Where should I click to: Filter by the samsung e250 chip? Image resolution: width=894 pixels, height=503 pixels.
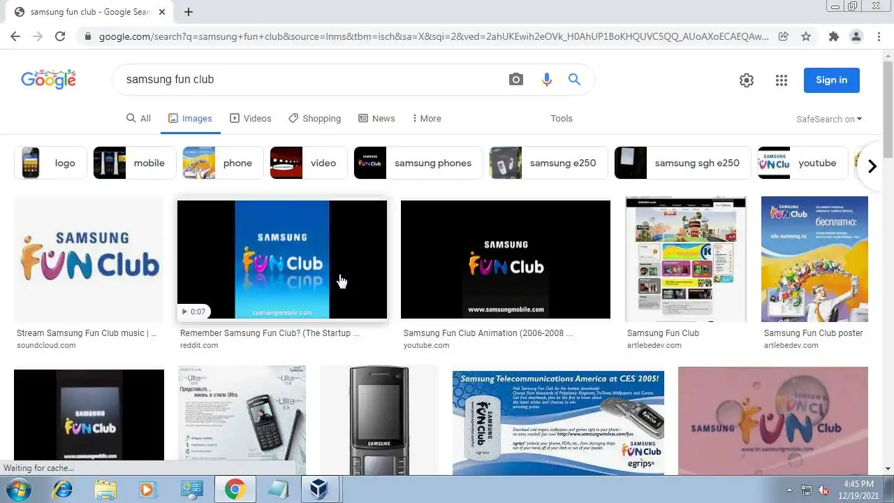[x=548, y=163]
